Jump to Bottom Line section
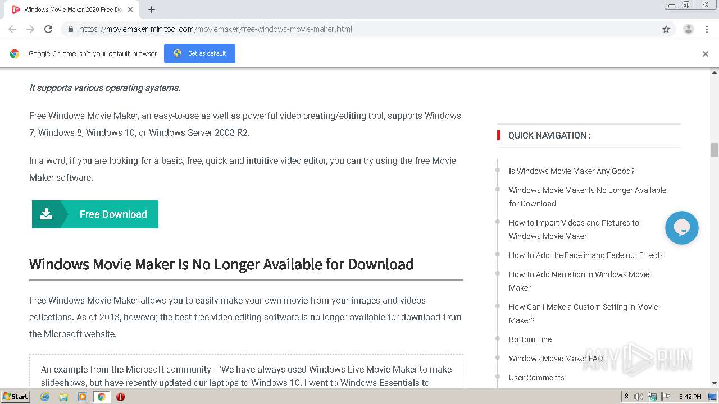Image resolution: width=719 pixels, height=404 pixels. [x=530, y=339]
